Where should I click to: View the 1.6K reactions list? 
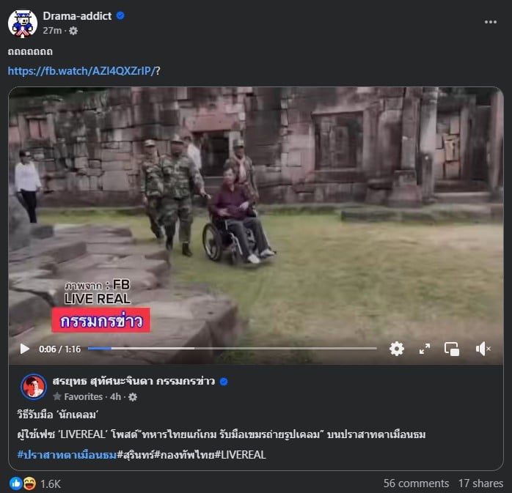coord(51,484)
